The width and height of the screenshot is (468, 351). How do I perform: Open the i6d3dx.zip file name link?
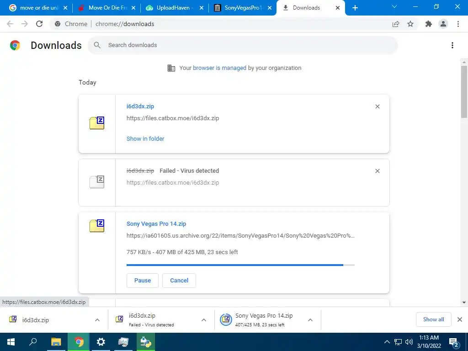tap(140, 106)
